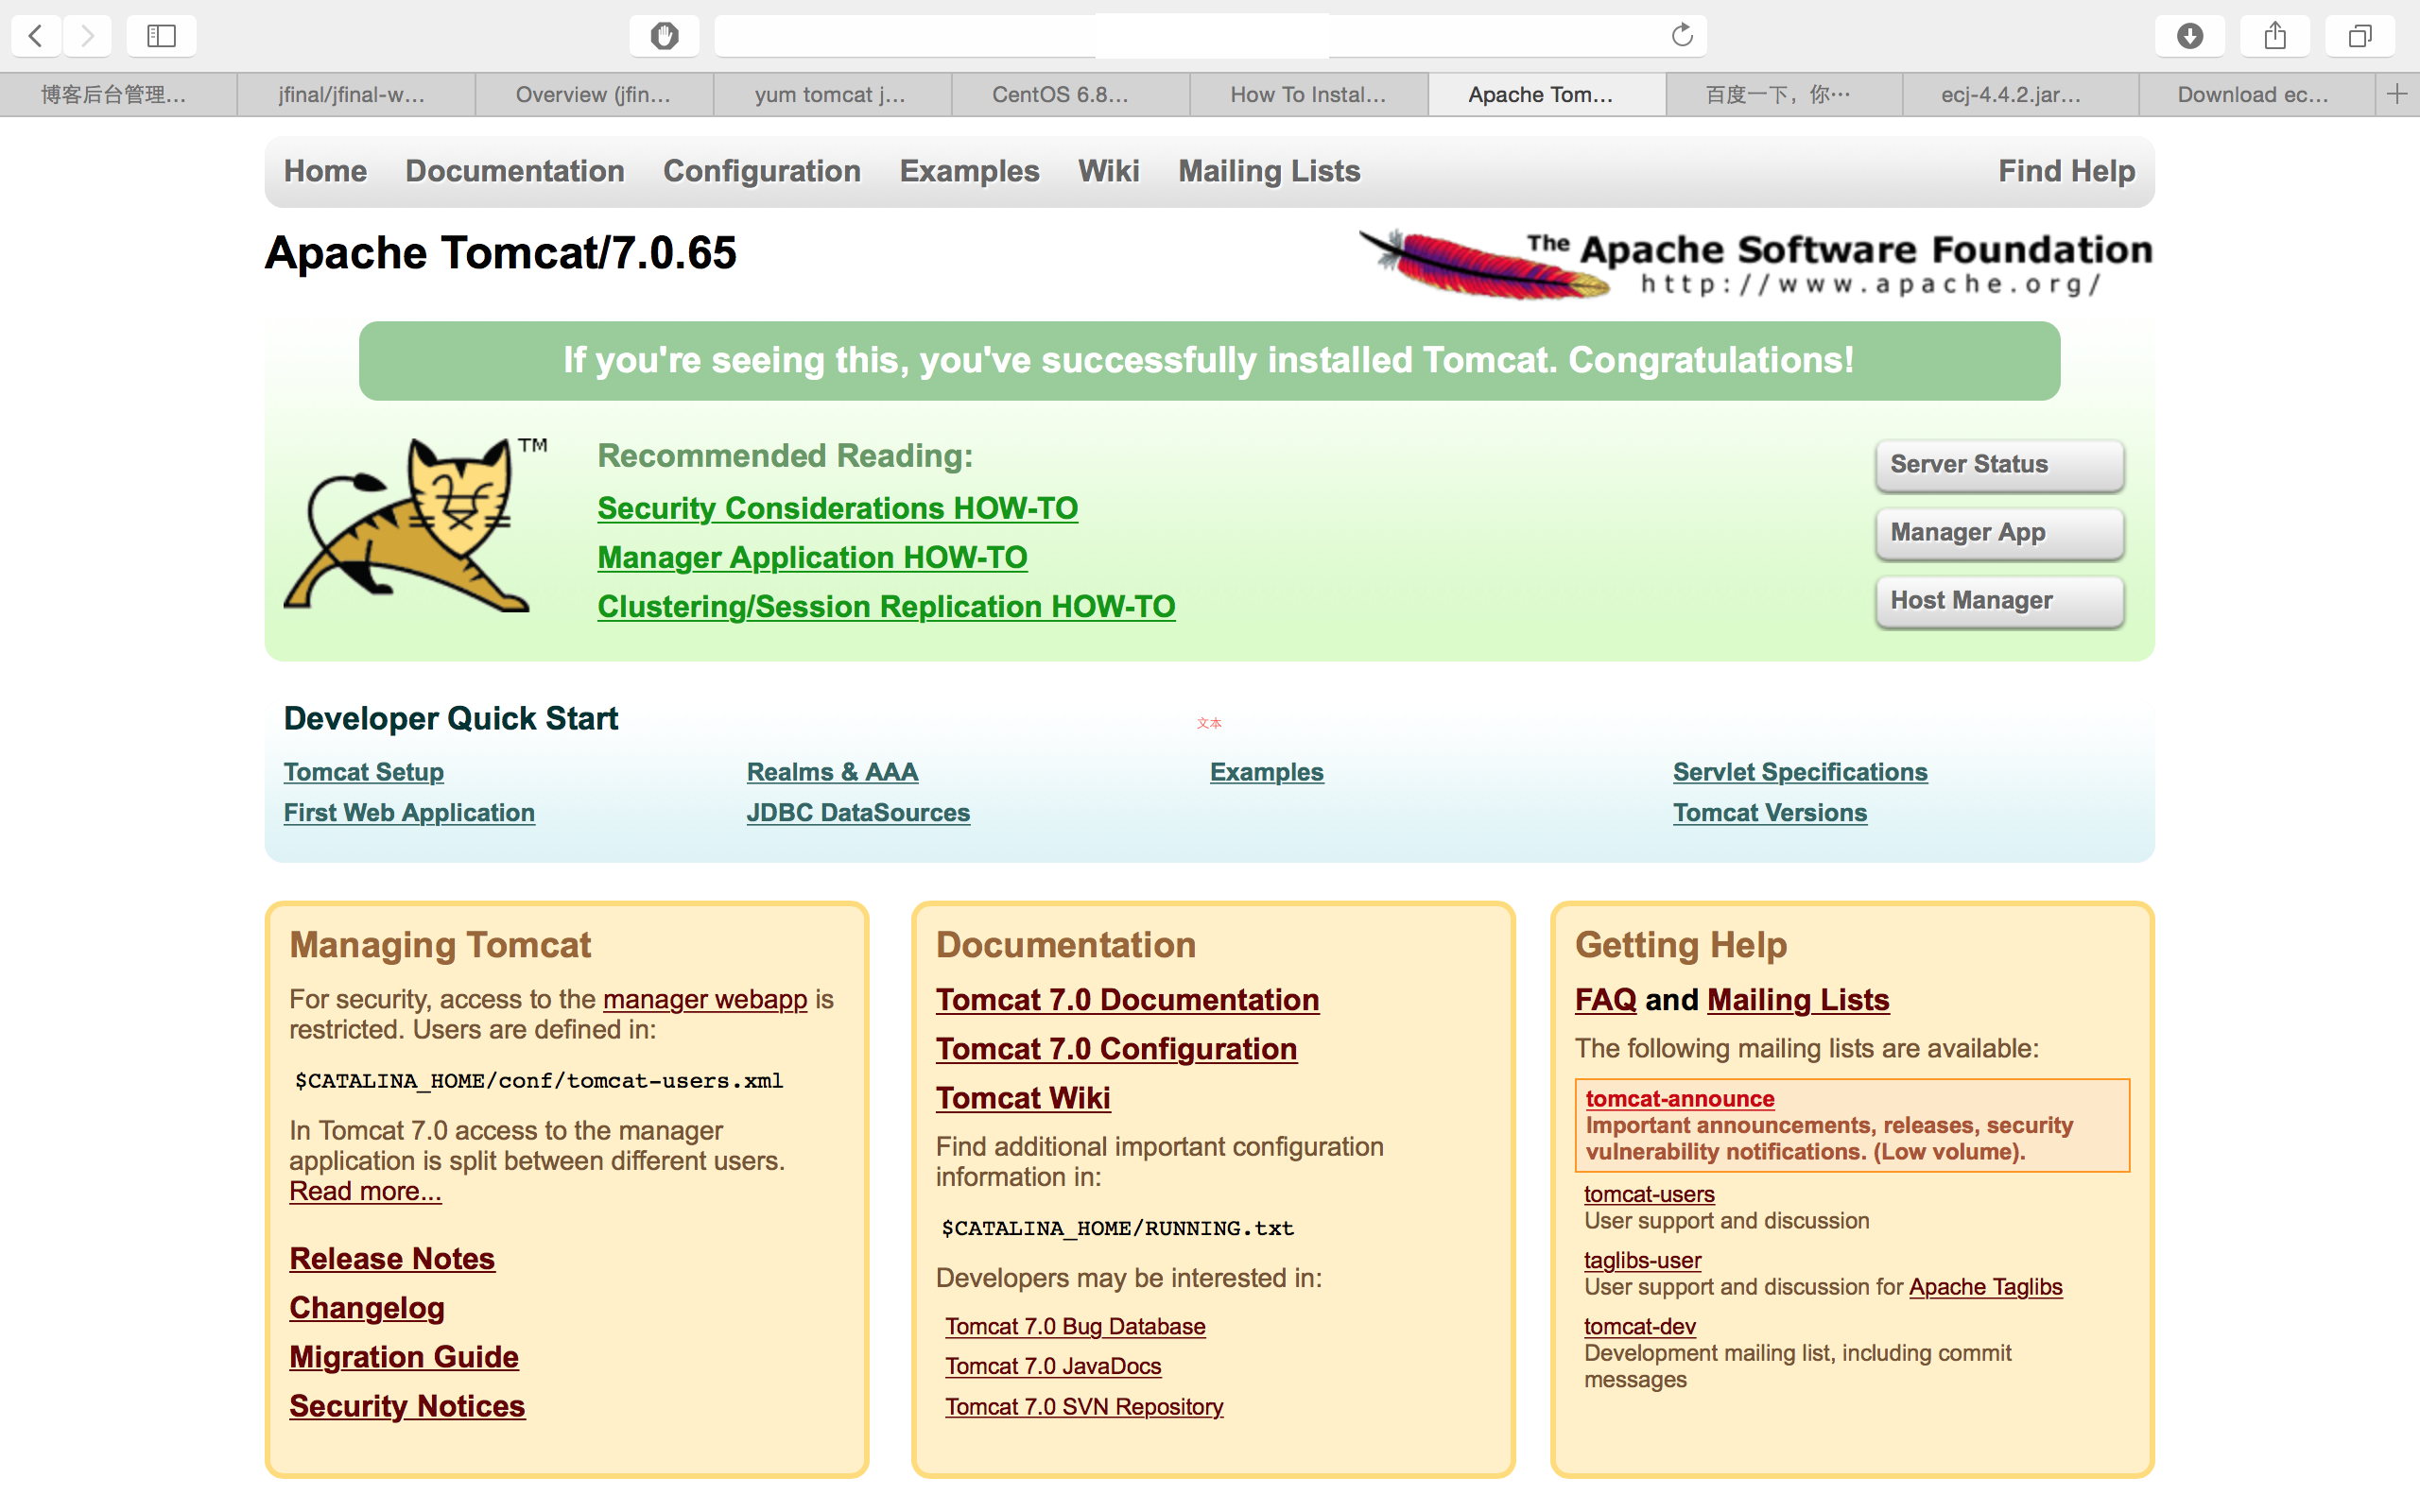The height and width of the screenshot is (1512, 2420).
Task: Open Home in the Tomcat navigation bar
Action: click(325, 171)
